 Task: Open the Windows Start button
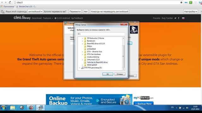click(3, 108)
